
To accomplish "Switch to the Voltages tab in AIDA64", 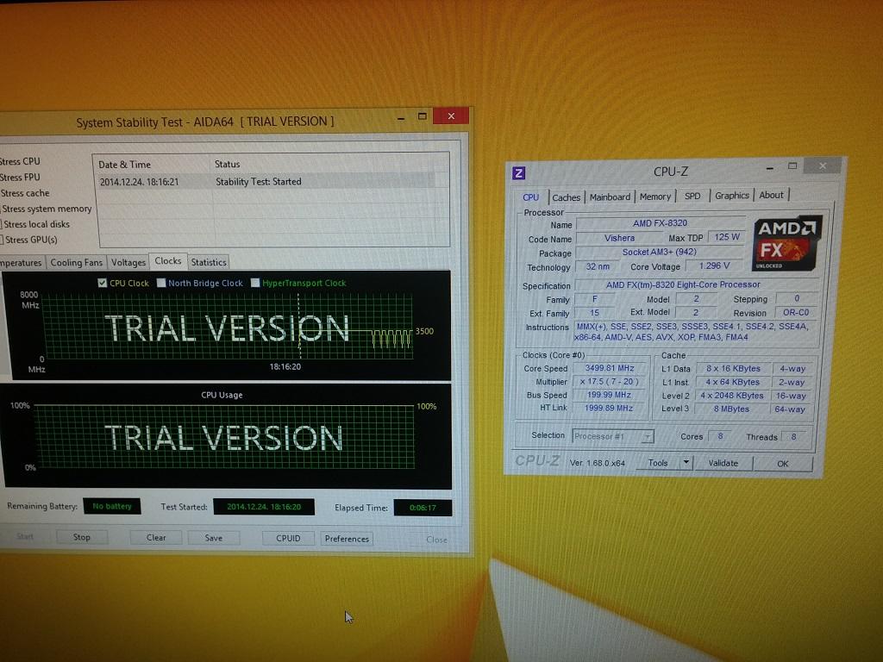I will (128, 262).
